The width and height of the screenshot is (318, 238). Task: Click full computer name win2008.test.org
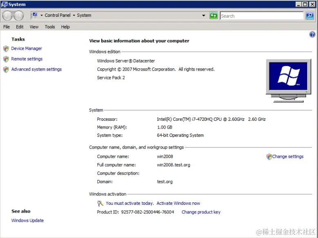pos(173,165)
